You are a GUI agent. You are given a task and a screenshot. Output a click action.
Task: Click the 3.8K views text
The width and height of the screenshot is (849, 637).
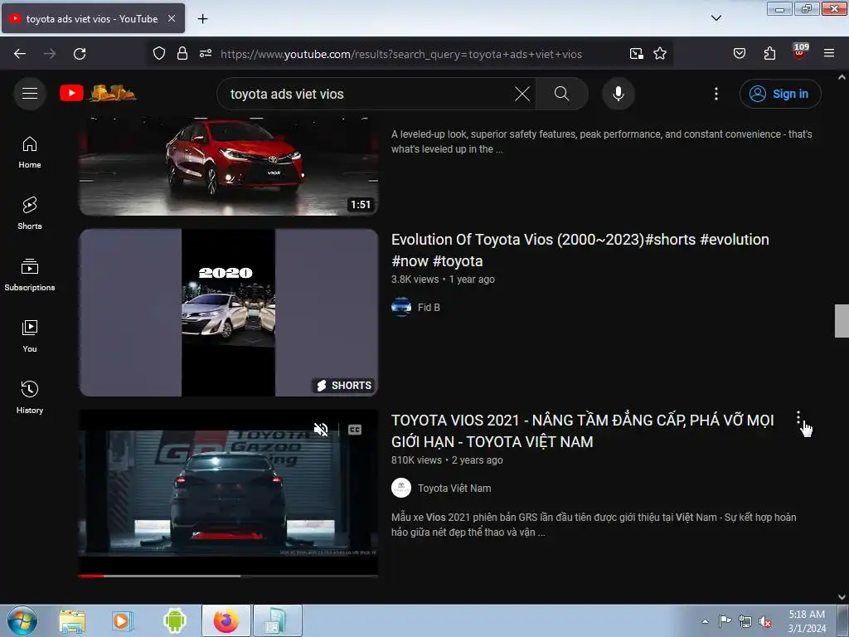coord(415,279)
